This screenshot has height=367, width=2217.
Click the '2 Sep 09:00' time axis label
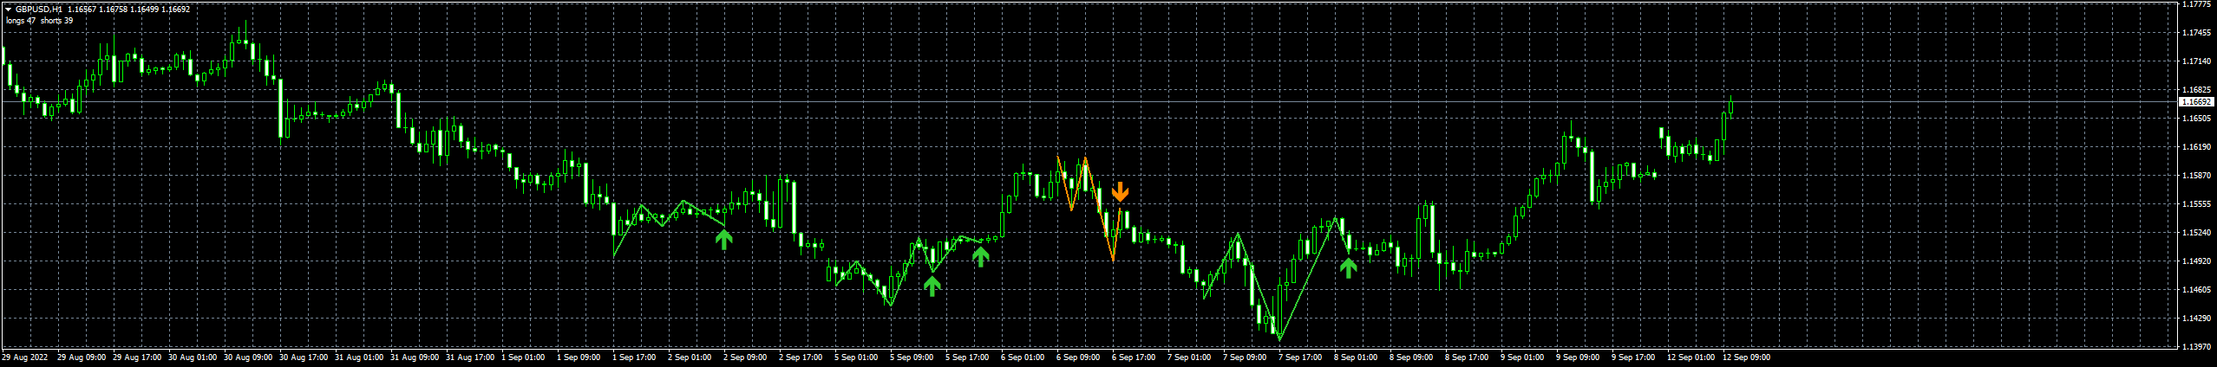[746, 357]
